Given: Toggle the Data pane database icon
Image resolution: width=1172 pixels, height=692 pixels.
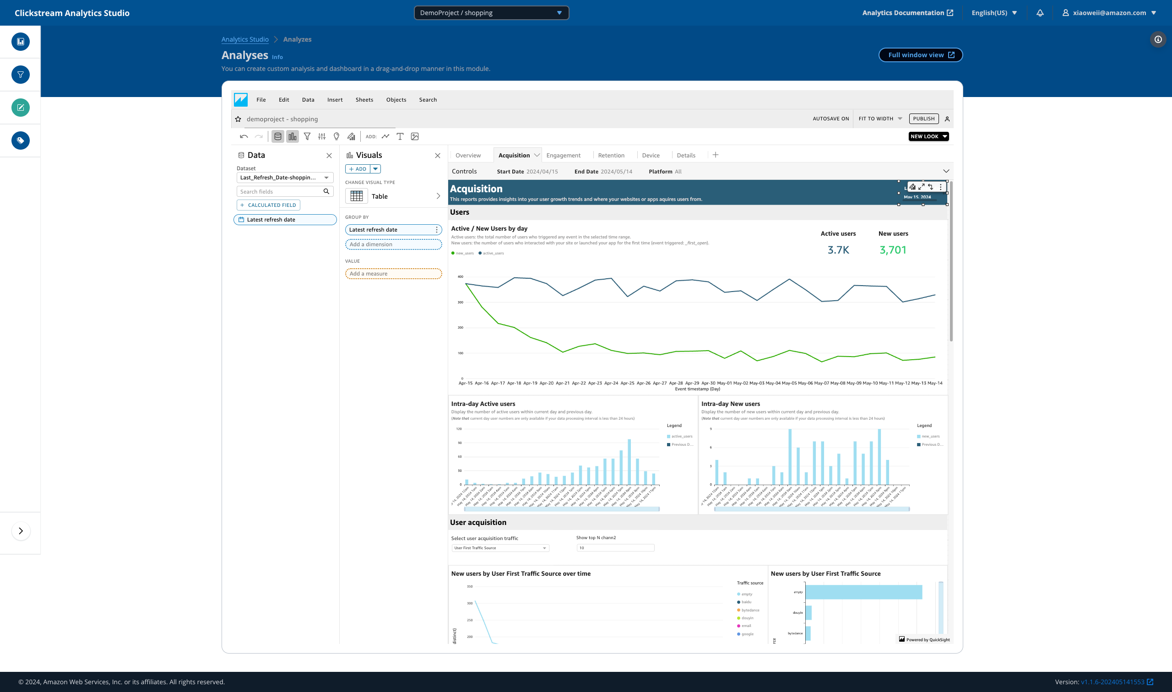Looking at the screenshot, I should pyautogui.click(x=278, y=137).
